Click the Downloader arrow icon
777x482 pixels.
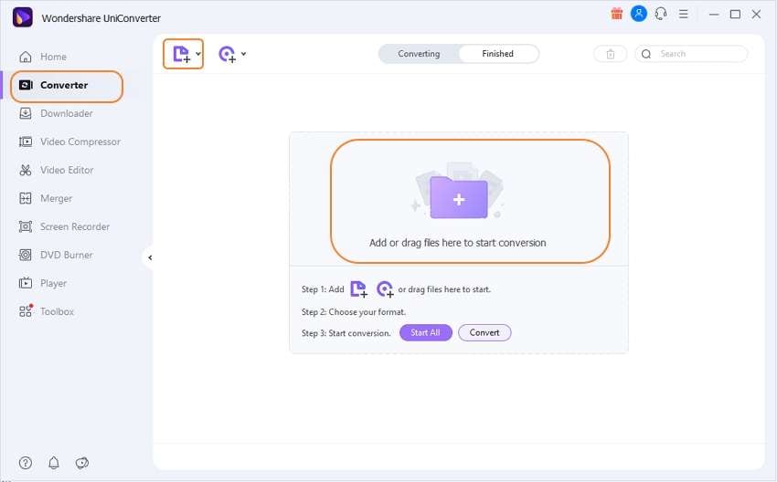click(x=26, y=113)
